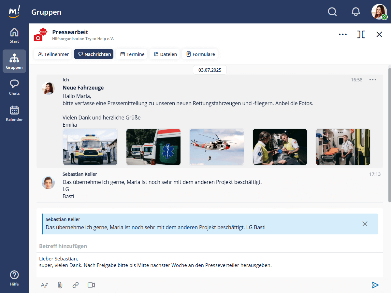Image resolution: width=391 pixels, height=293 pixels.
Task: Open Kalender in the sidebar
Action: (x=14, y=113)
